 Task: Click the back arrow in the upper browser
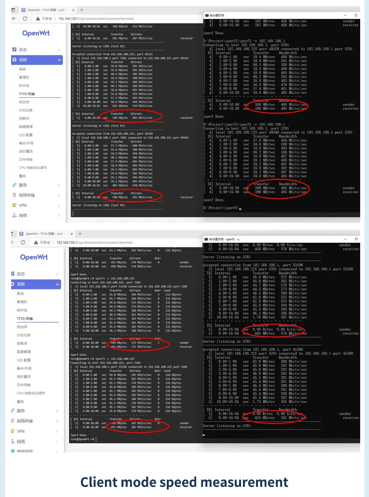(x=14, y=18)
